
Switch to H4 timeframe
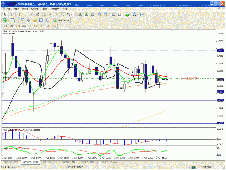36,26
